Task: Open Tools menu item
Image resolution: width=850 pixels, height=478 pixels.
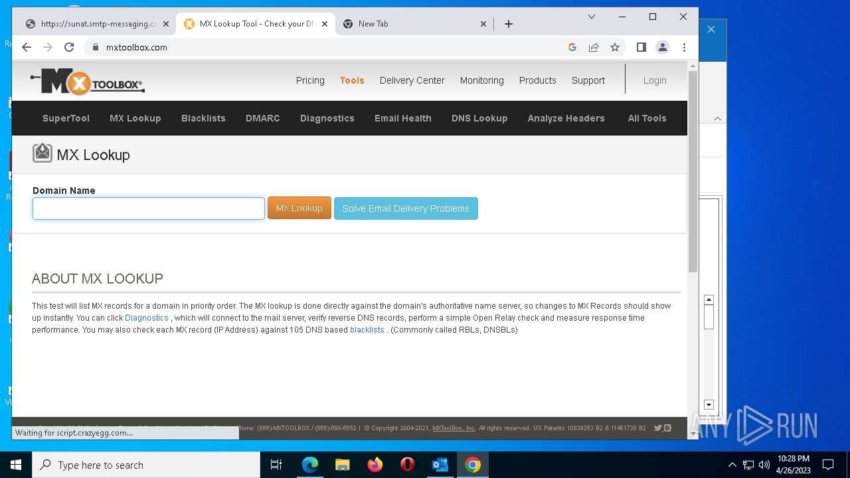Action: (x=352, y=80)
